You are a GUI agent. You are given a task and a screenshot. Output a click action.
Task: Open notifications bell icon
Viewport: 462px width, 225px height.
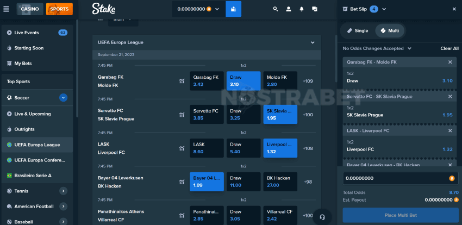(x=302, y=9)
